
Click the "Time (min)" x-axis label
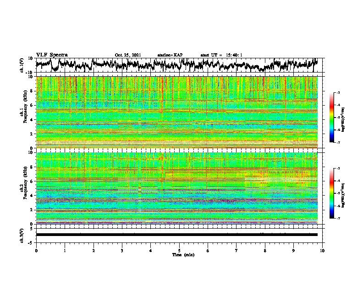(183, 255)
